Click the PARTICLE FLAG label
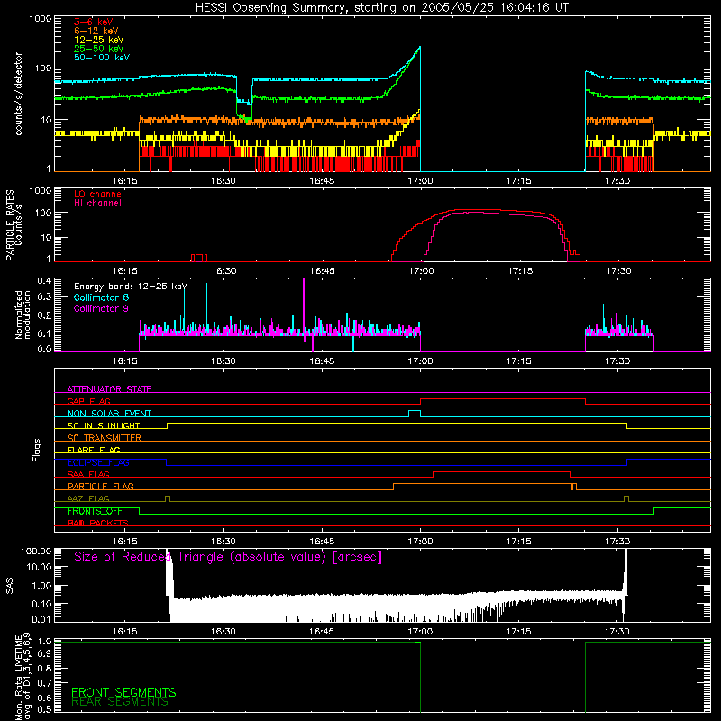Viewport: 721px width, 721px height. (101, 486)
